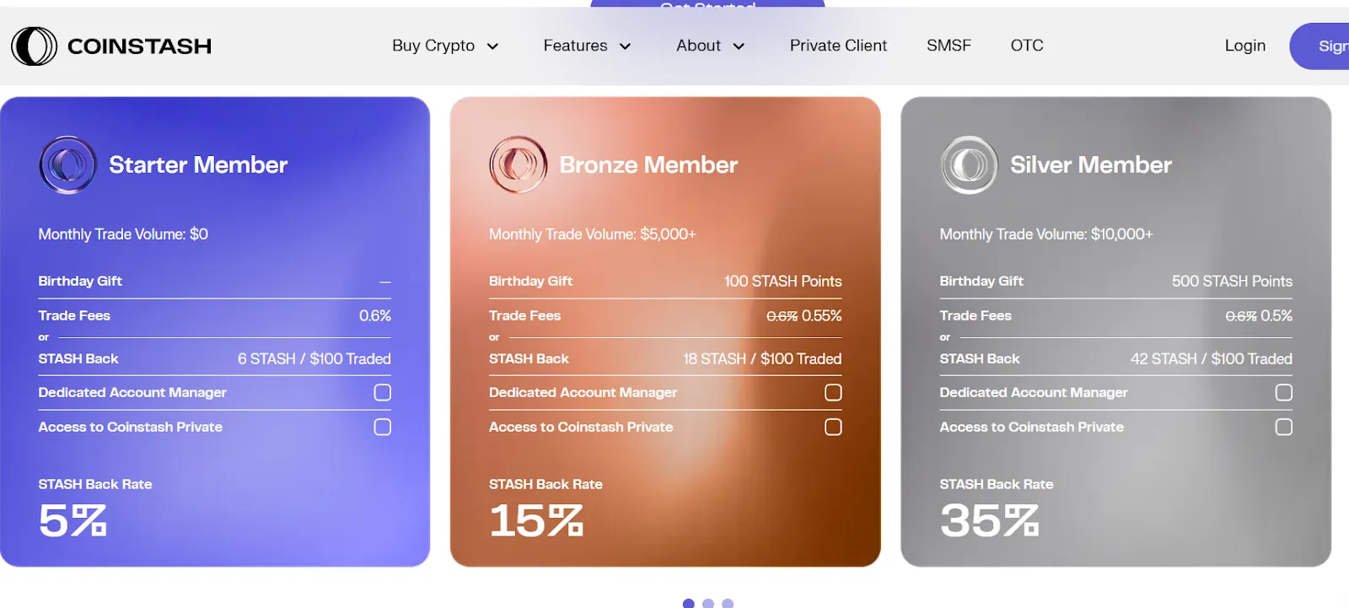This screenshot has height=608, width=1349.
Task: Open the OTC nav link
Action: pos(1027,46)
